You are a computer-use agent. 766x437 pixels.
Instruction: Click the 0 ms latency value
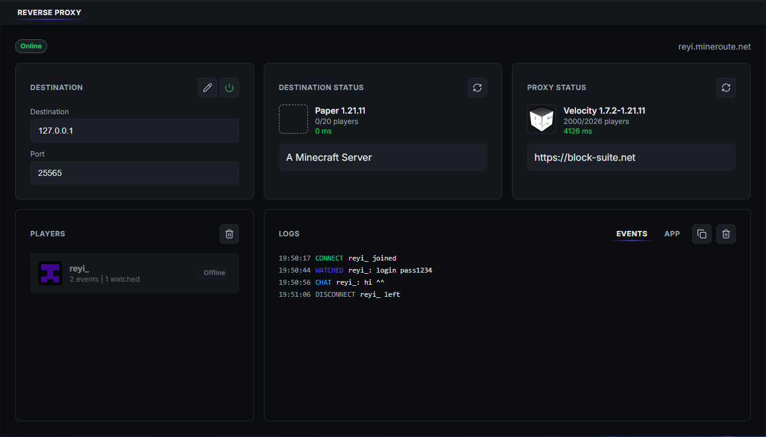pos(324,131)
